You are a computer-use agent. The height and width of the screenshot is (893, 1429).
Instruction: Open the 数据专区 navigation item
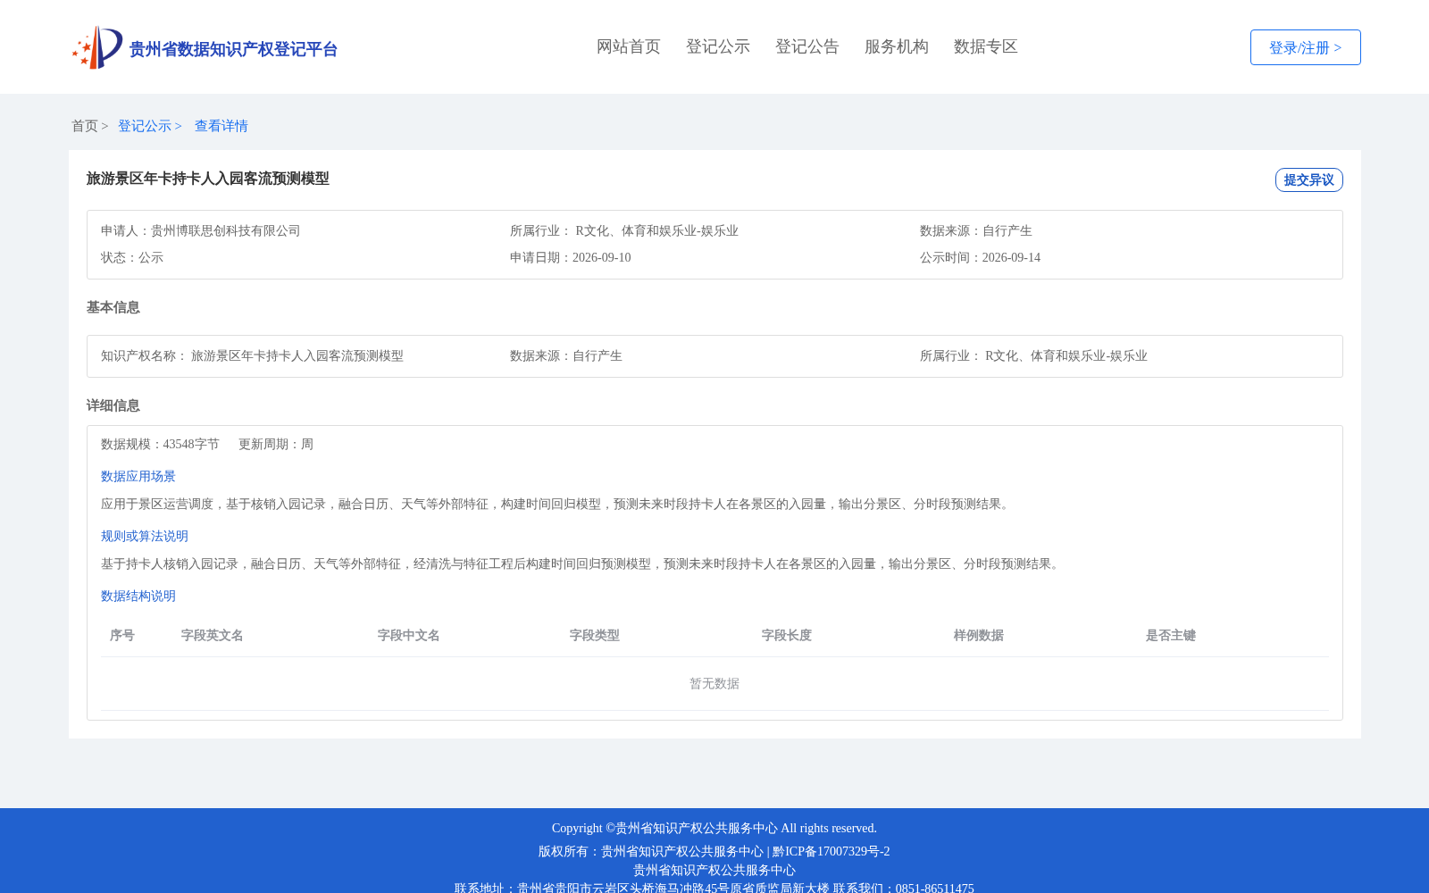click(986, 46)
